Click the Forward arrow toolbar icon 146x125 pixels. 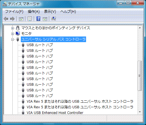point(12,19)
